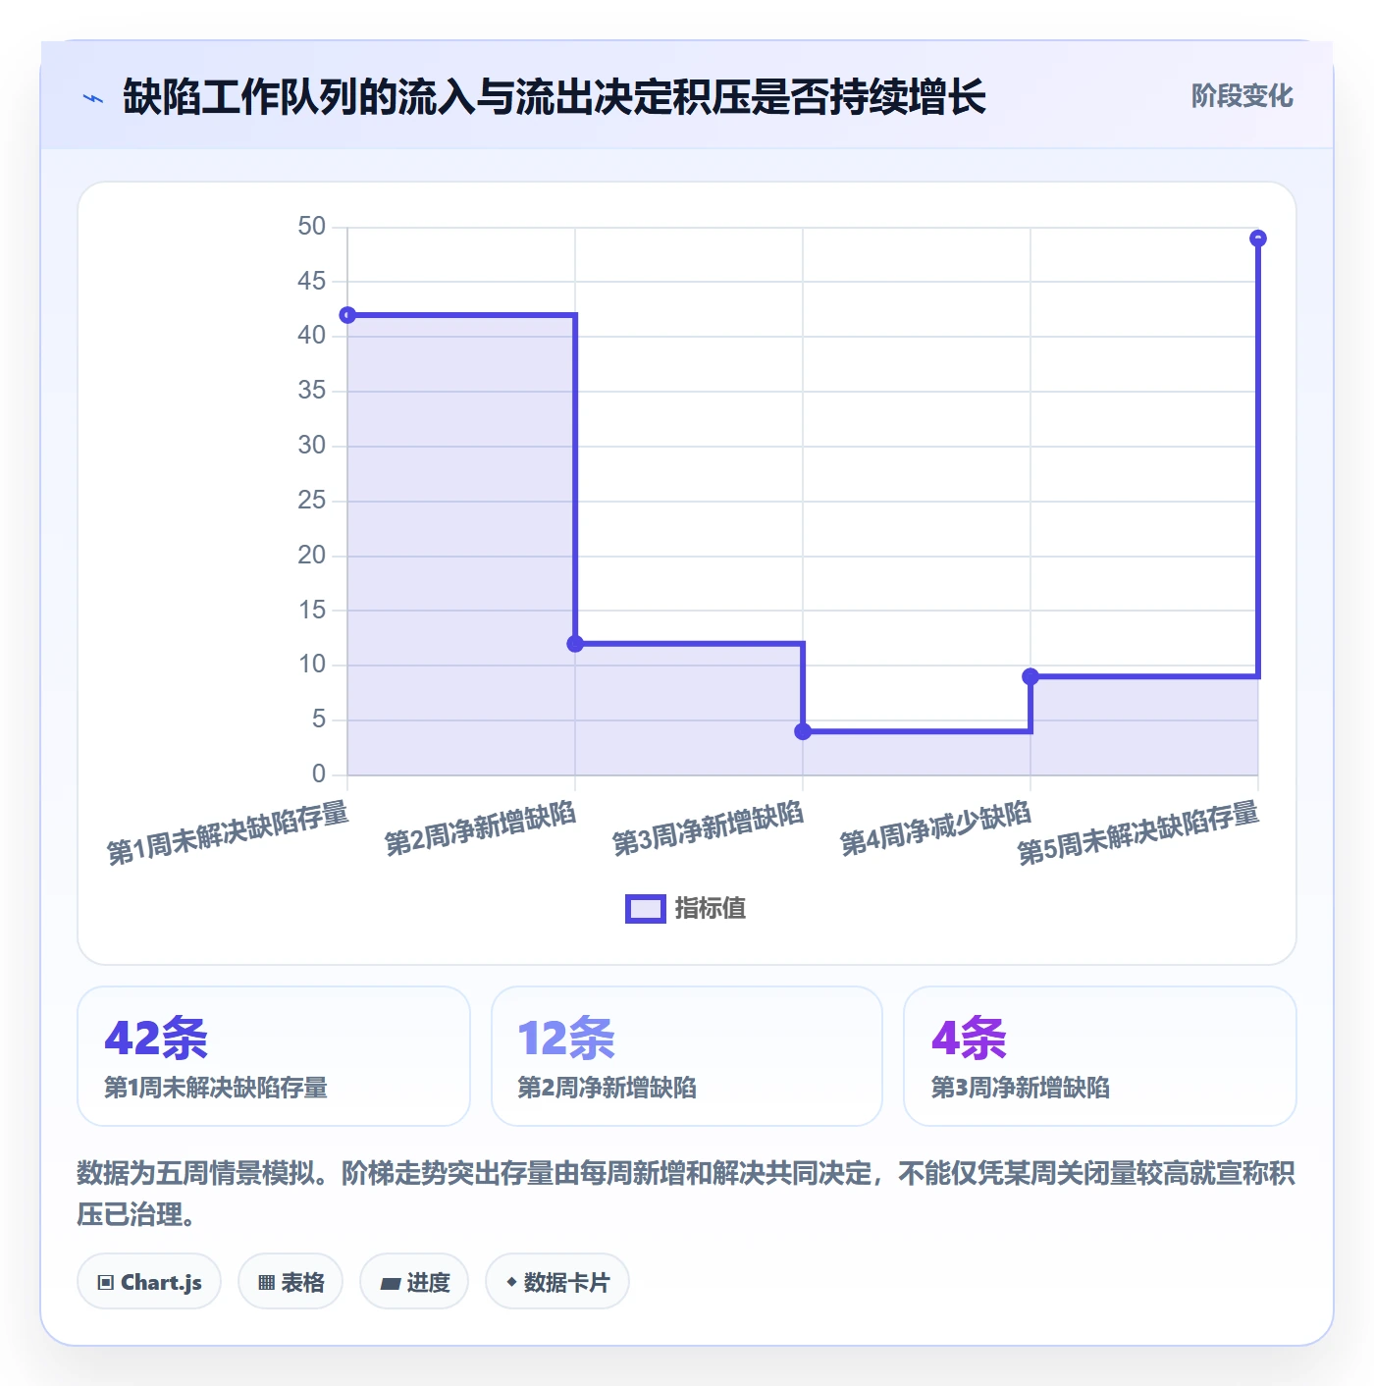Click the 第2周净新增缺陷 caption in the second card
Viewport: 1374px width, 1386px height.
607,1088
